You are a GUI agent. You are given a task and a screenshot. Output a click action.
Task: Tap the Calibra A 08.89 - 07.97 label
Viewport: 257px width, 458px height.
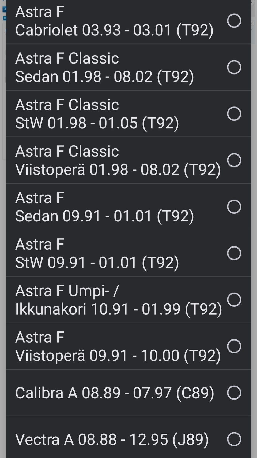[x=115, y=393]
